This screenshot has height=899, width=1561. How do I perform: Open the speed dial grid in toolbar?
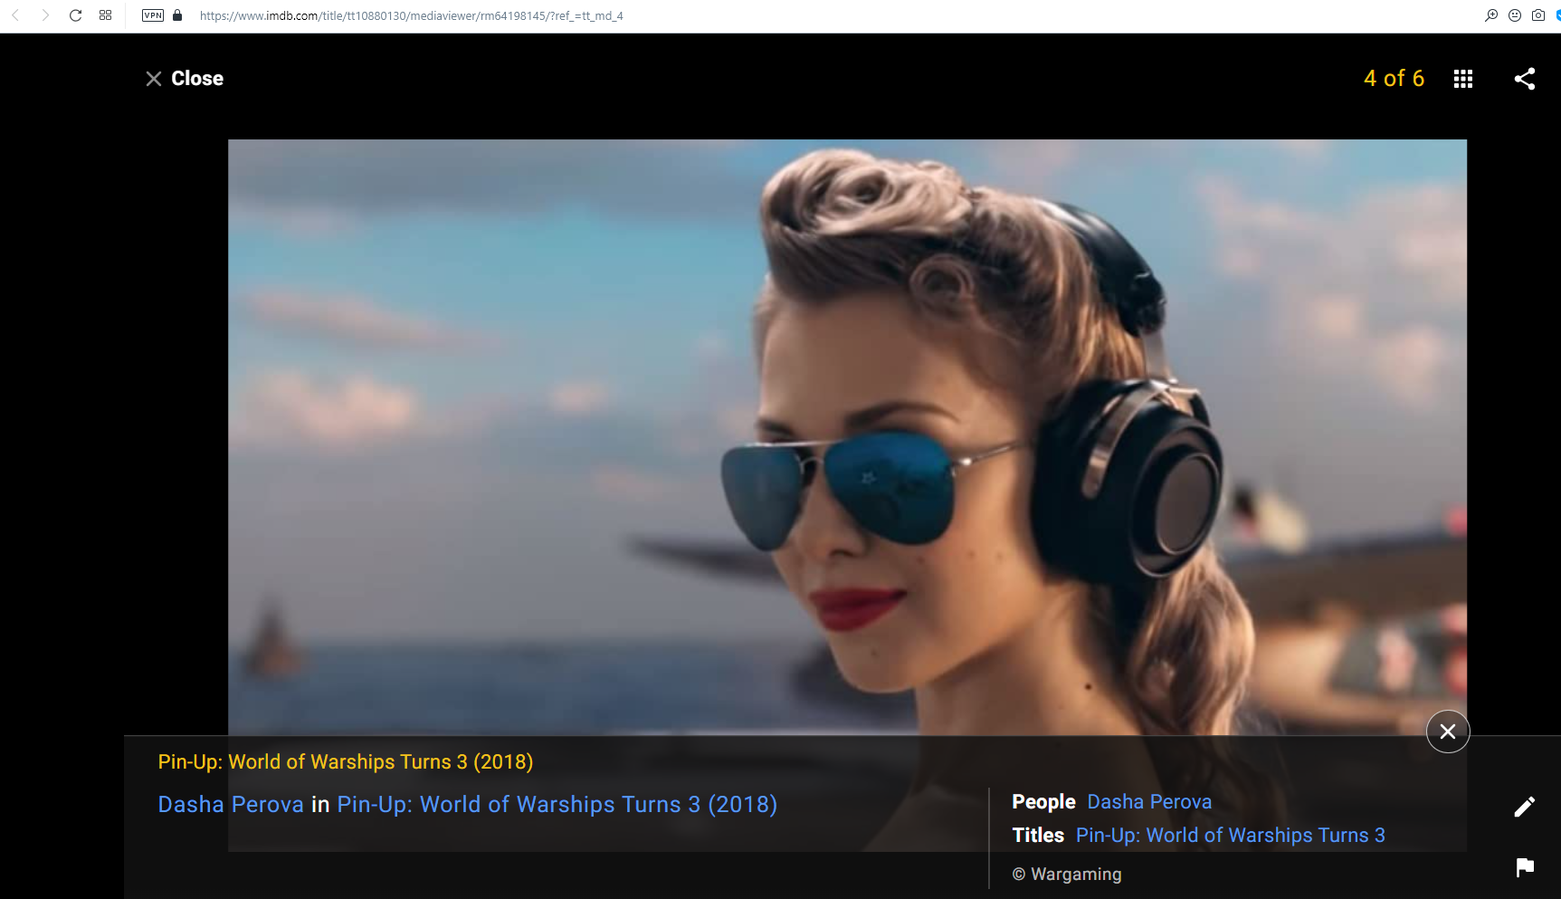pos(106,15)
